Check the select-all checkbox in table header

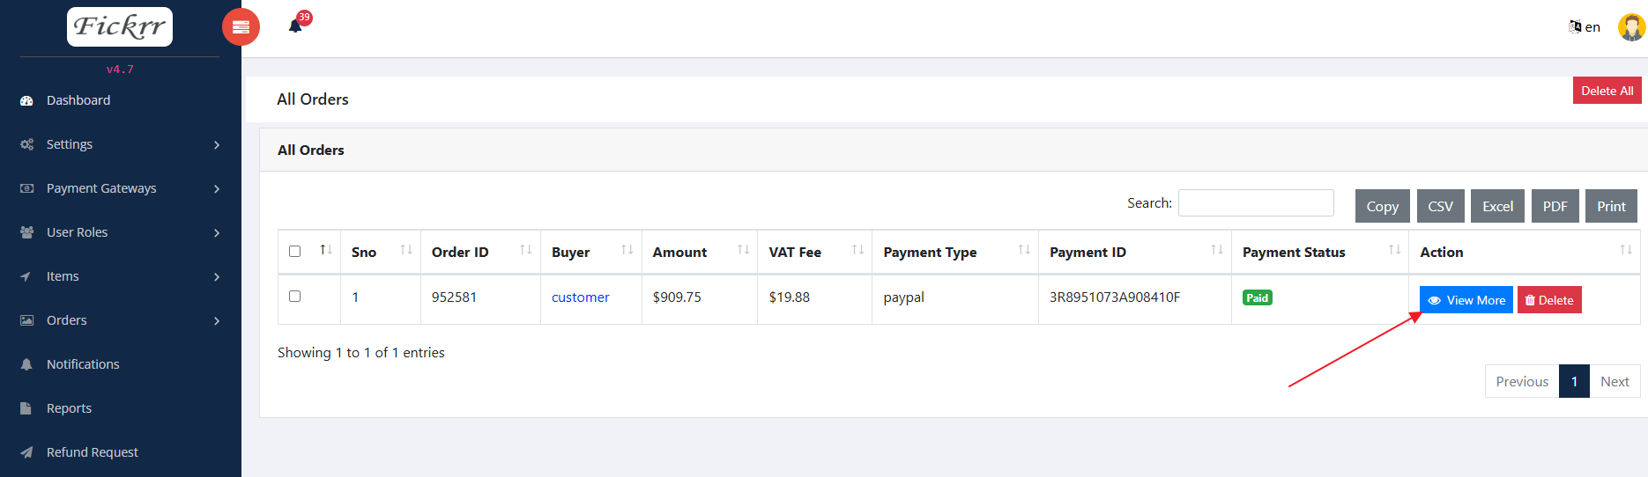(x=295, y=252)
